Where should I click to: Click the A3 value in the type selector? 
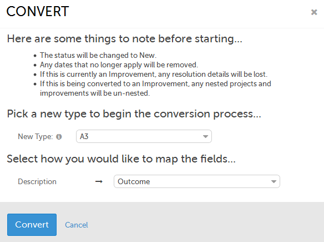84,136
